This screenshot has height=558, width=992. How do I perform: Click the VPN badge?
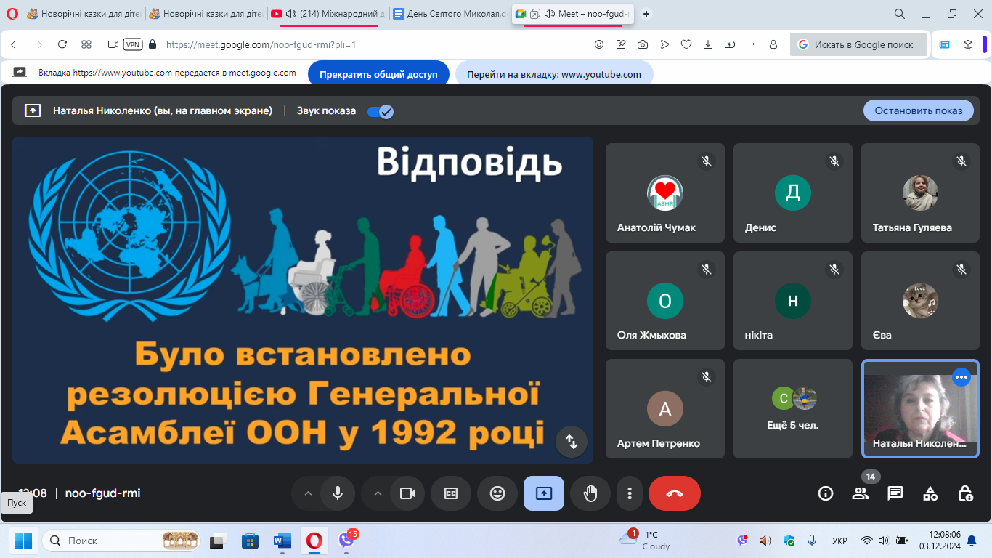point(133,44)
